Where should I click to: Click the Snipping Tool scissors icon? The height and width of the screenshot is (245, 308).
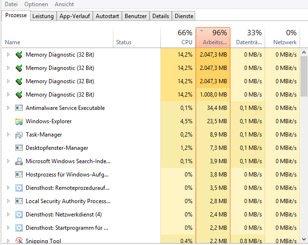point(19,241)
